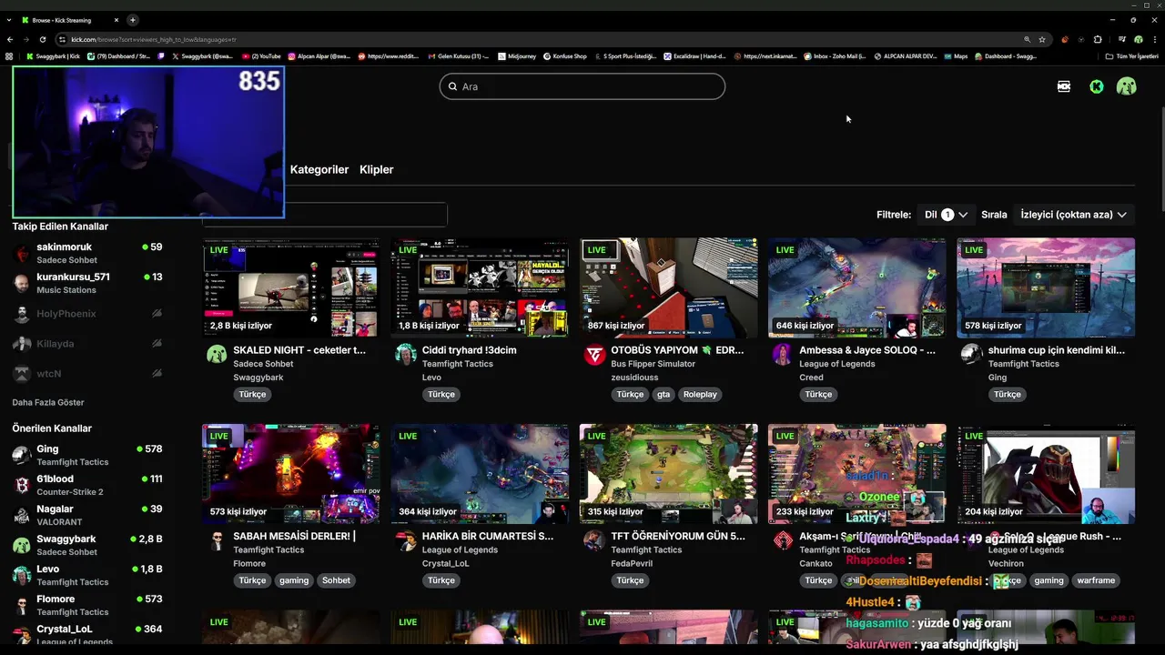Screen dimensions: 1165x655
Task: Open Ciddi tryhard !3dcim stream thumbnail
Action: 480,287
